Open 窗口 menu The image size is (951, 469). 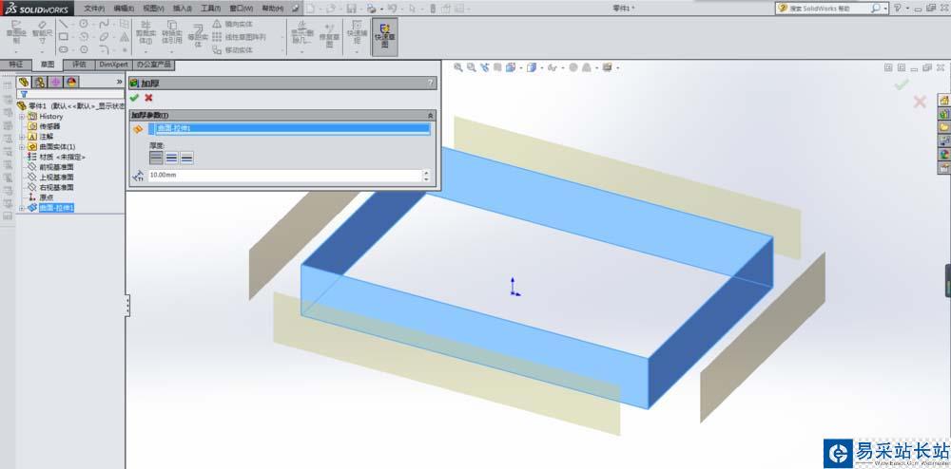pos(242,9)
